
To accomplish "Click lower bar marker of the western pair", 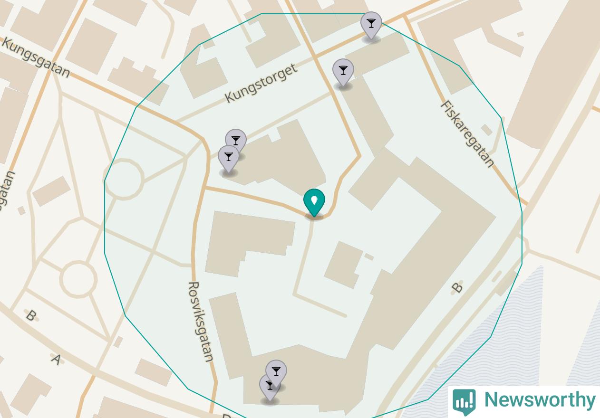I will (x=228, y=160).
